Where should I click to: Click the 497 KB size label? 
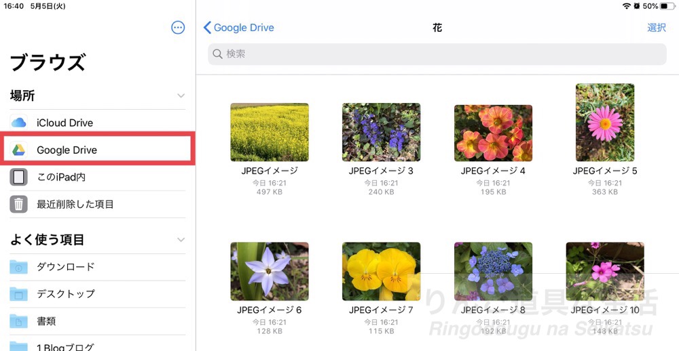(x=270, y=192)
